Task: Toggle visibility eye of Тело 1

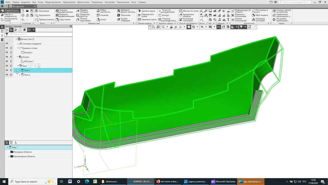Action: coord(7,70)
